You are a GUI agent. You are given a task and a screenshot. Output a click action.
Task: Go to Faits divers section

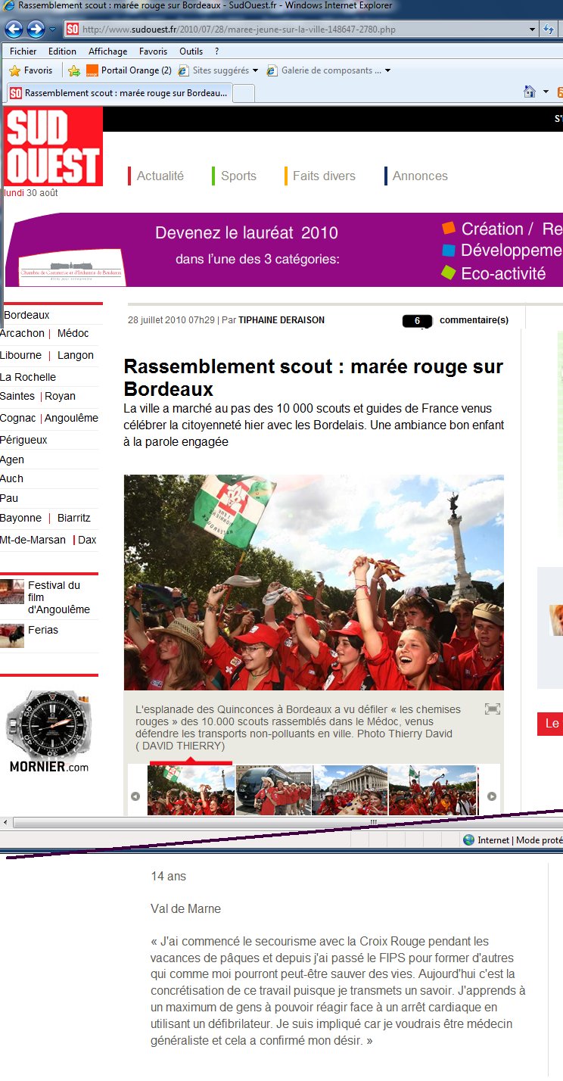[x=324, y=176]
